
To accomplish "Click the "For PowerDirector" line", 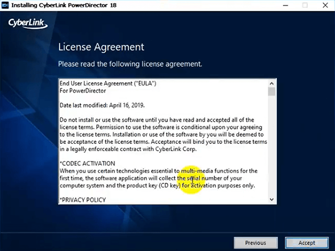I will pyautogui.click(x=83, y=90).
